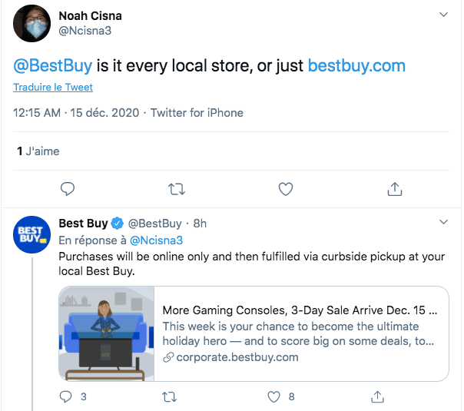
Task: Expand Best Buy tweet options chevron
Action: (x=443, y=223)
